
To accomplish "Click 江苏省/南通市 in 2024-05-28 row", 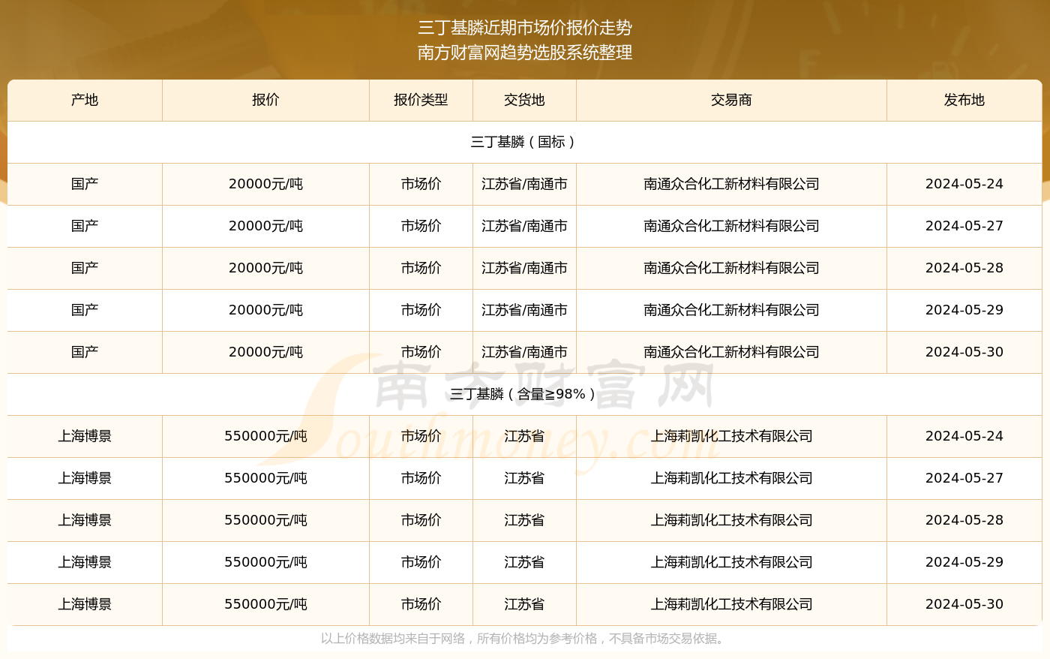I will 524,268.
